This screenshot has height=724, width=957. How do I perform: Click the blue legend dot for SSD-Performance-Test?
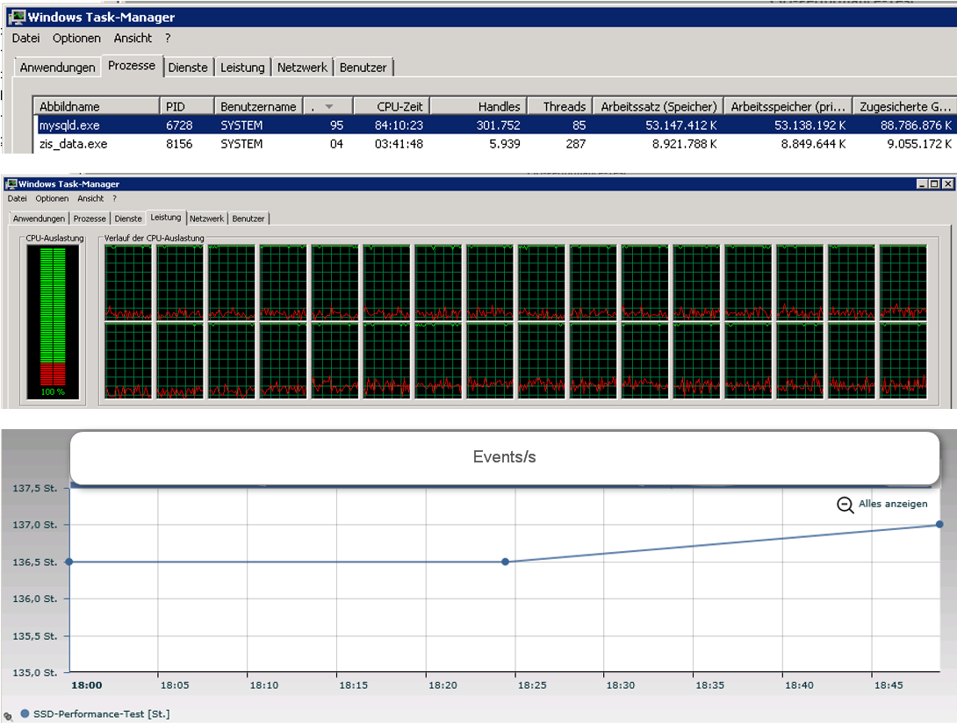click(x=24, y=713)
